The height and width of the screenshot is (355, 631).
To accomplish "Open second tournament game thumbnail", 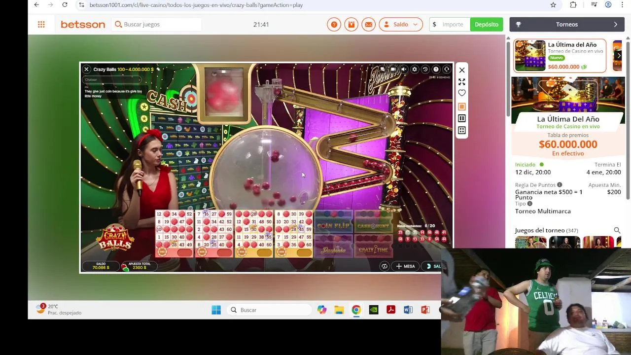I will [x=564, y=242].
